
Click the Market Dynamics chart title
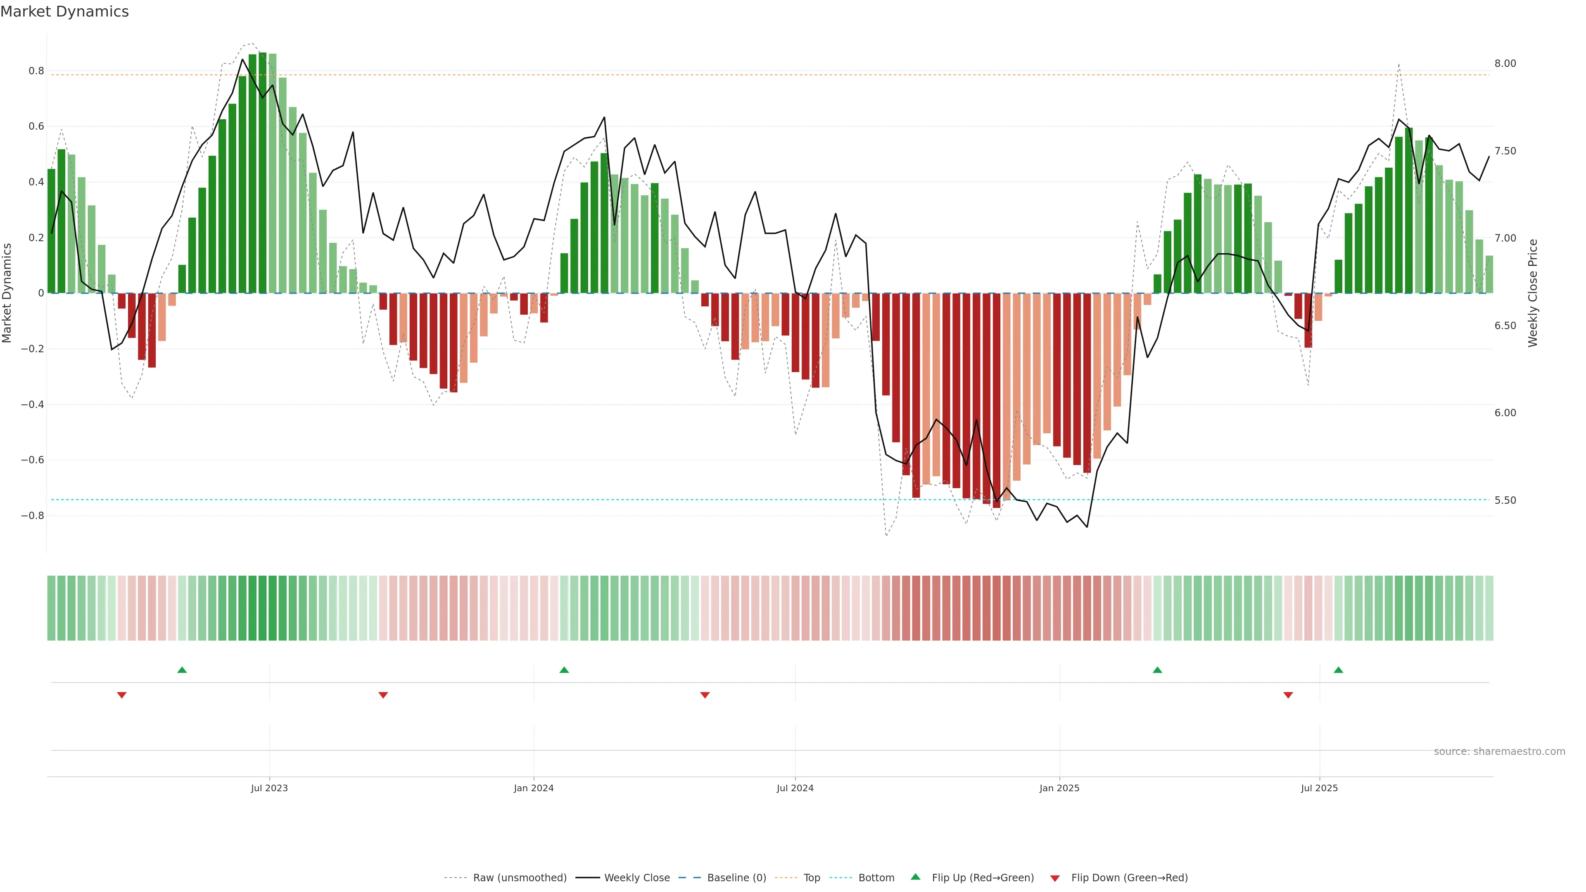point(65,12)
